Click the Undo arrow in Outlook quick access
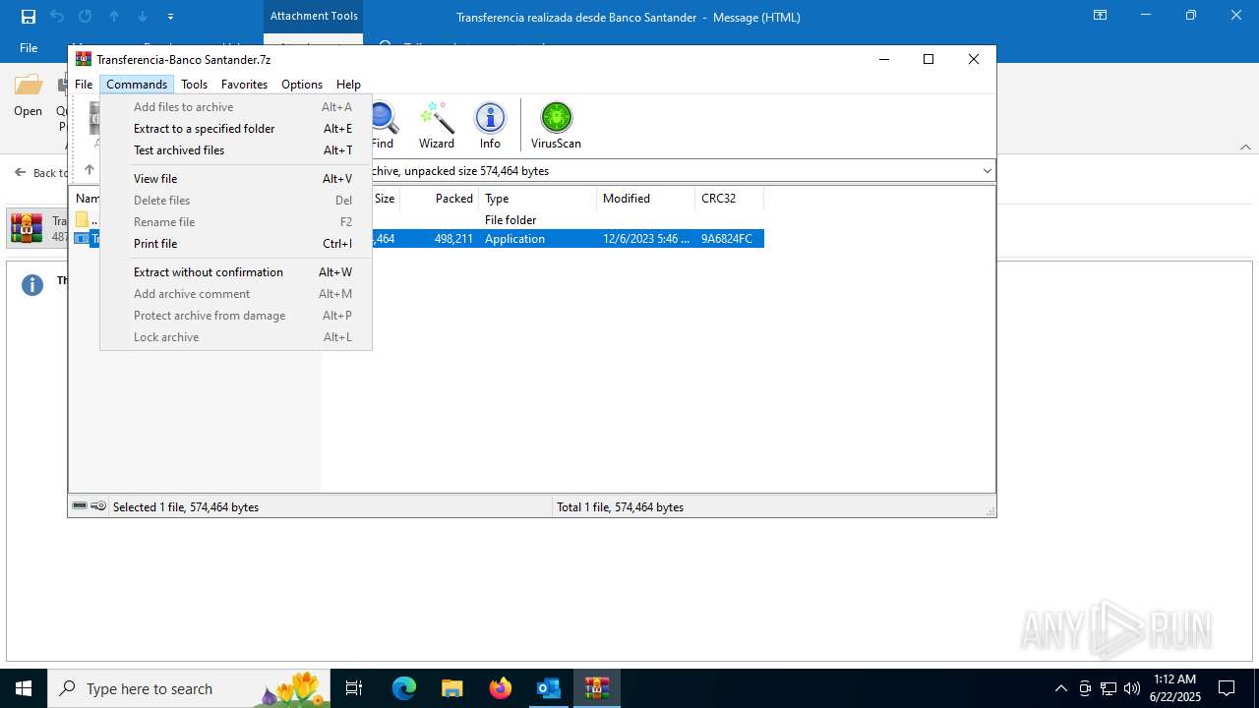1259x708 pixels. (x=57, y=17)
